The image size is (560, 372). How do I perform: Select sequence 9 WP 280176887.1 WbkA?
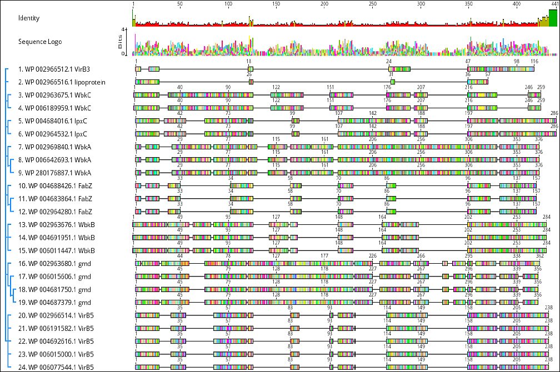54,173
